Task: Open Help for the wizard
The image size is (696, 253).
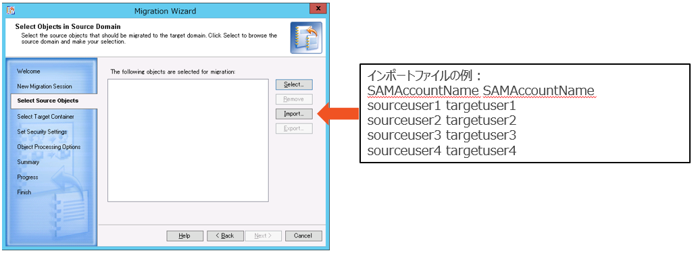Action: point(184,235)
